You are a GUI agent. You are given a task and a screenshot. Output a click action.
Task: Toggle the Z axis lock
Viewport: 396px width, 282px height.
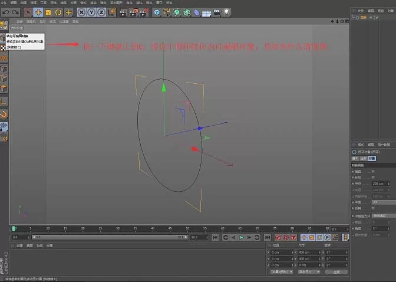pos(101,12)
